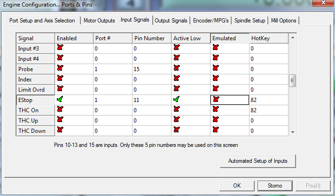Toggle the EStop Enabled green checkmark

[60, 99]
